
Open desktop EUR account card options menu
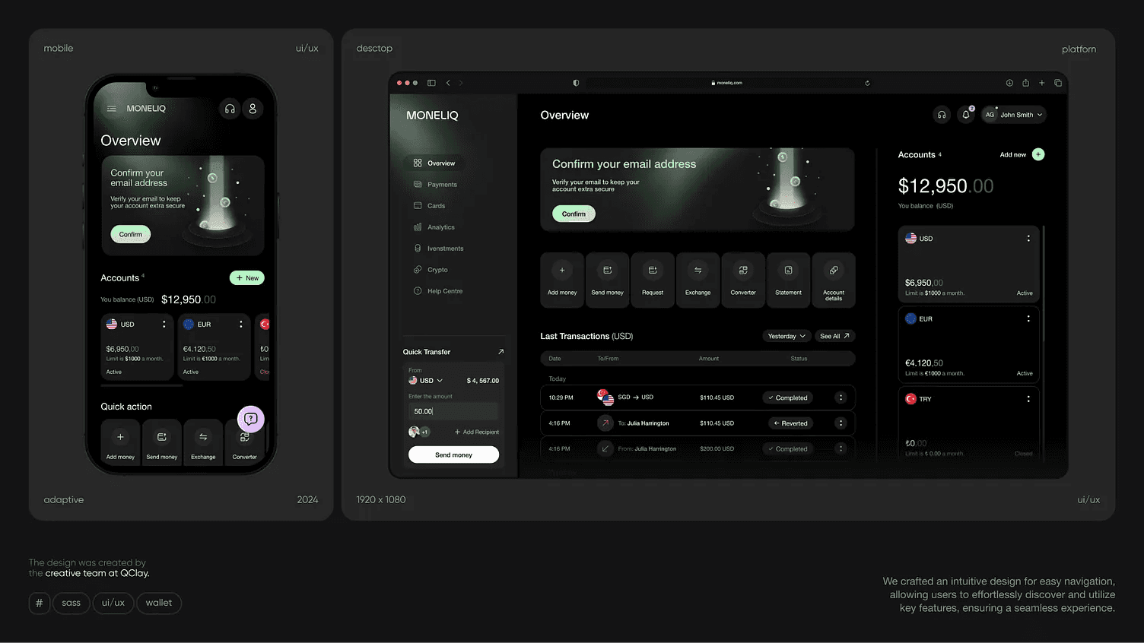[1028, 319]
